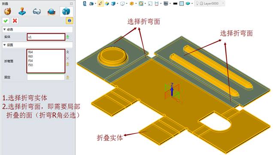Switch to the blue globe panel tab
Viewport: 273px width, 155px height.
(x=52, y=12)
